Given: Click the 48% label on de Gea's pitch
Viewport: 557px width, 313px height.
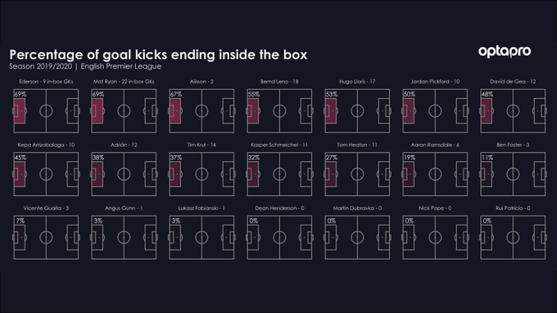Looking at the screenshot, I should (487, 94).
